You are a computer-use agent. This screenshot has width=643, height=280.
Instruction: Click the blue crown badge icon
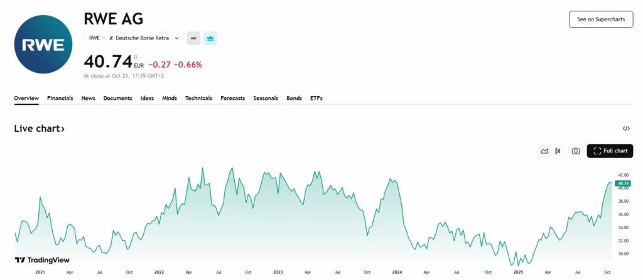[x=210, y=38]
